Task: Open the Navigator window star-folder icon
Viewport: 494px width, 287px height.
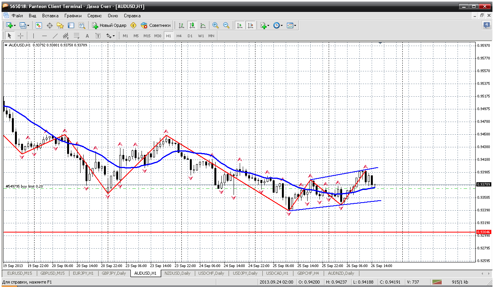Action: [x=60, y=25]
